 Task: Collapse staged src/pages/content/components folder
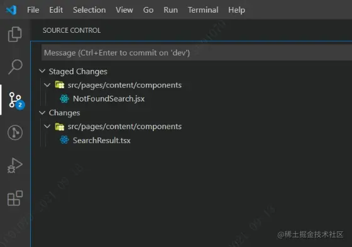pos(47,85)
